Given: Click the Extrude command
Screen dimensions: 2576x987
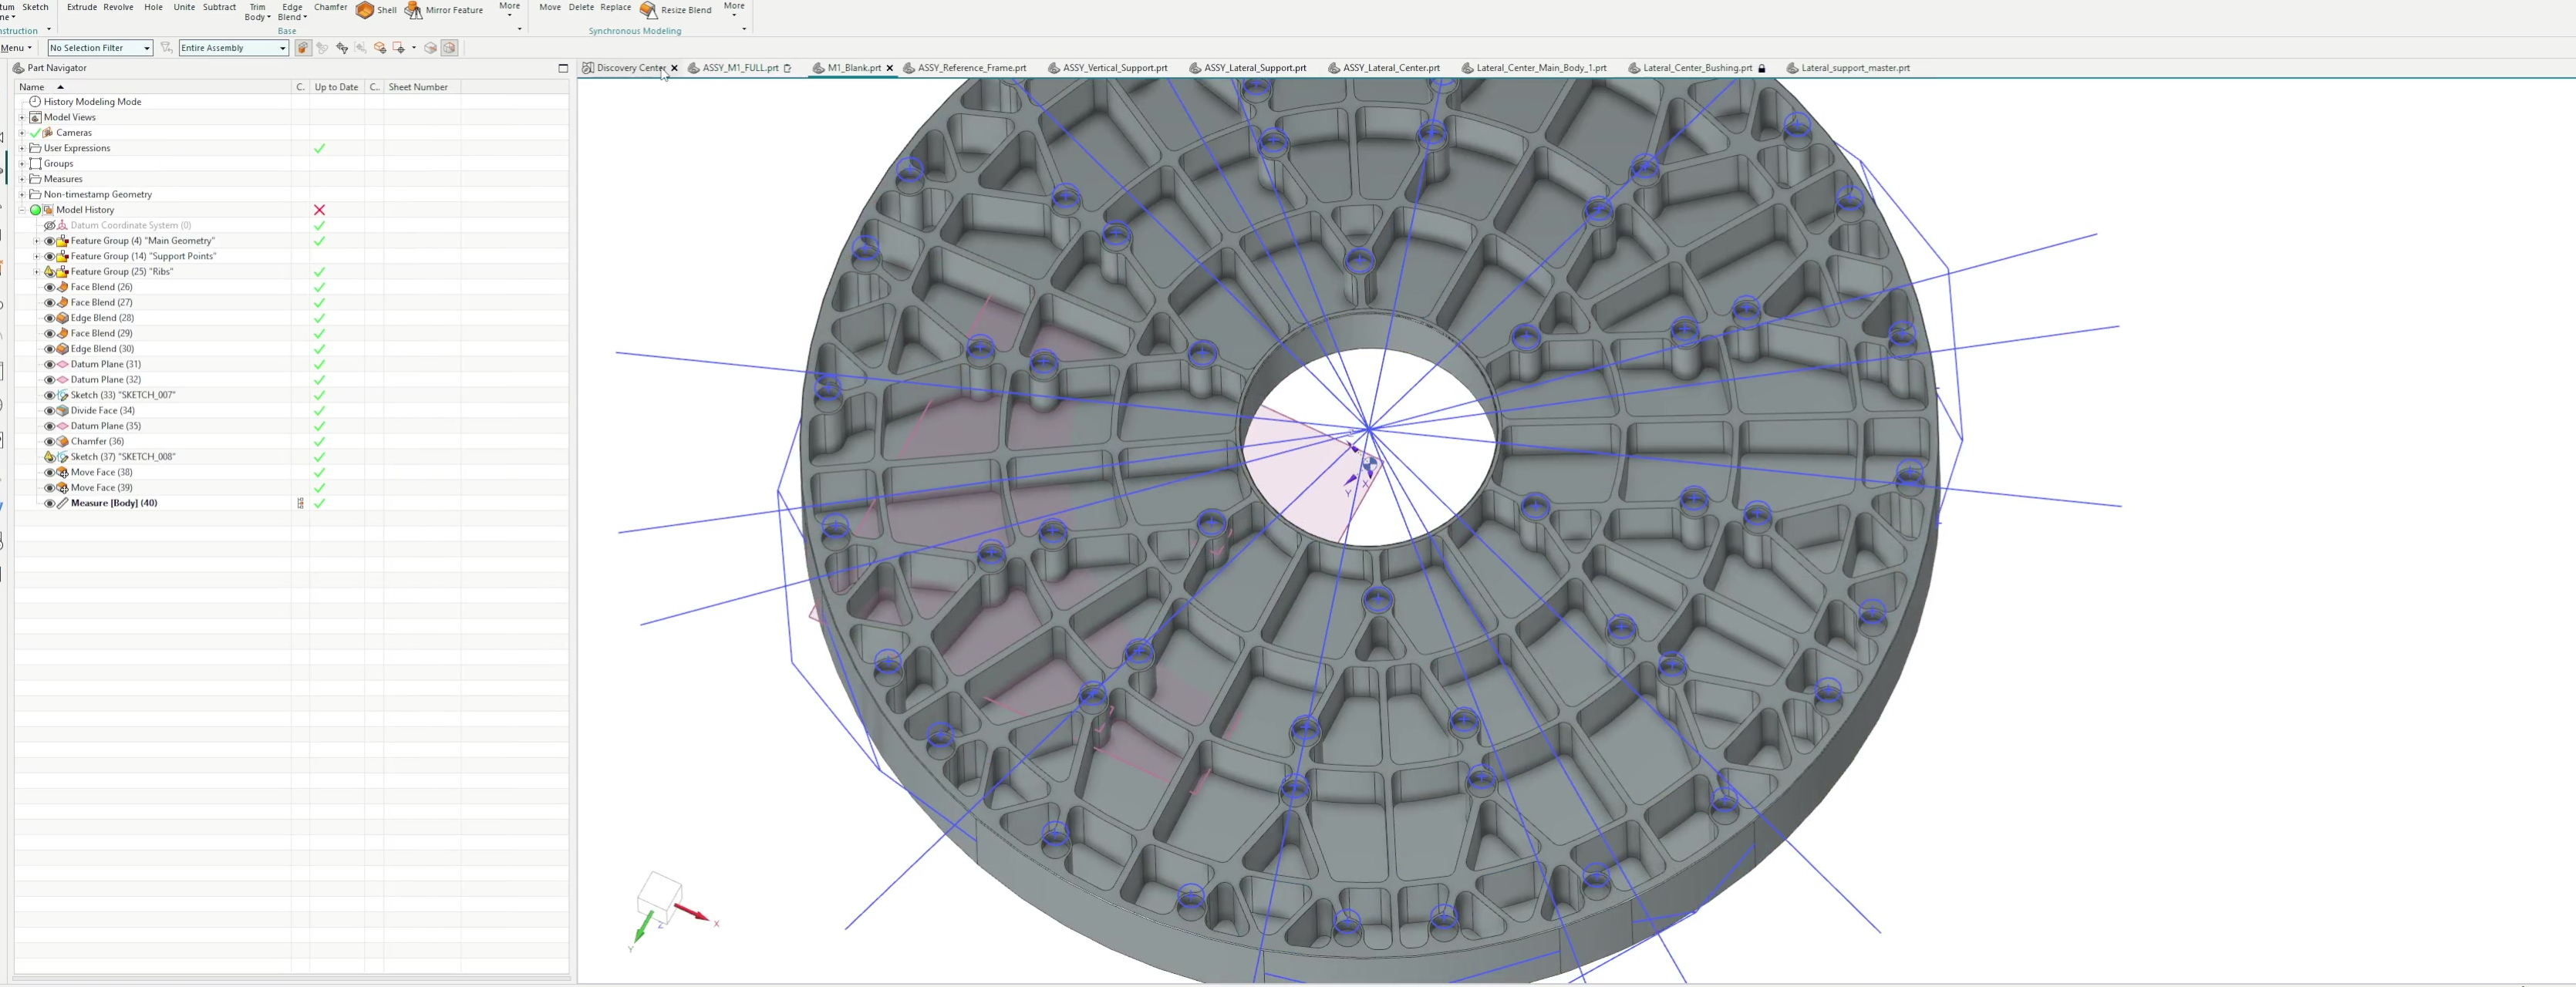Looking at the screenshot, I should coord(82,7).
